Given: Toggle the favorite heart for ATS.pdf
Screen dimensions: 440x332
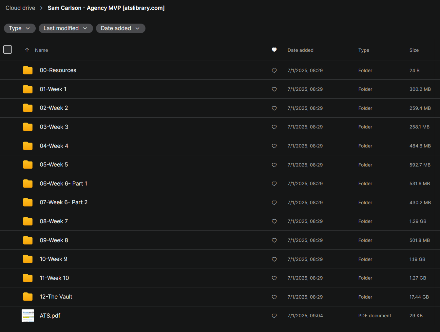Looking at the screenshot, I should click(x=274, y=316).
